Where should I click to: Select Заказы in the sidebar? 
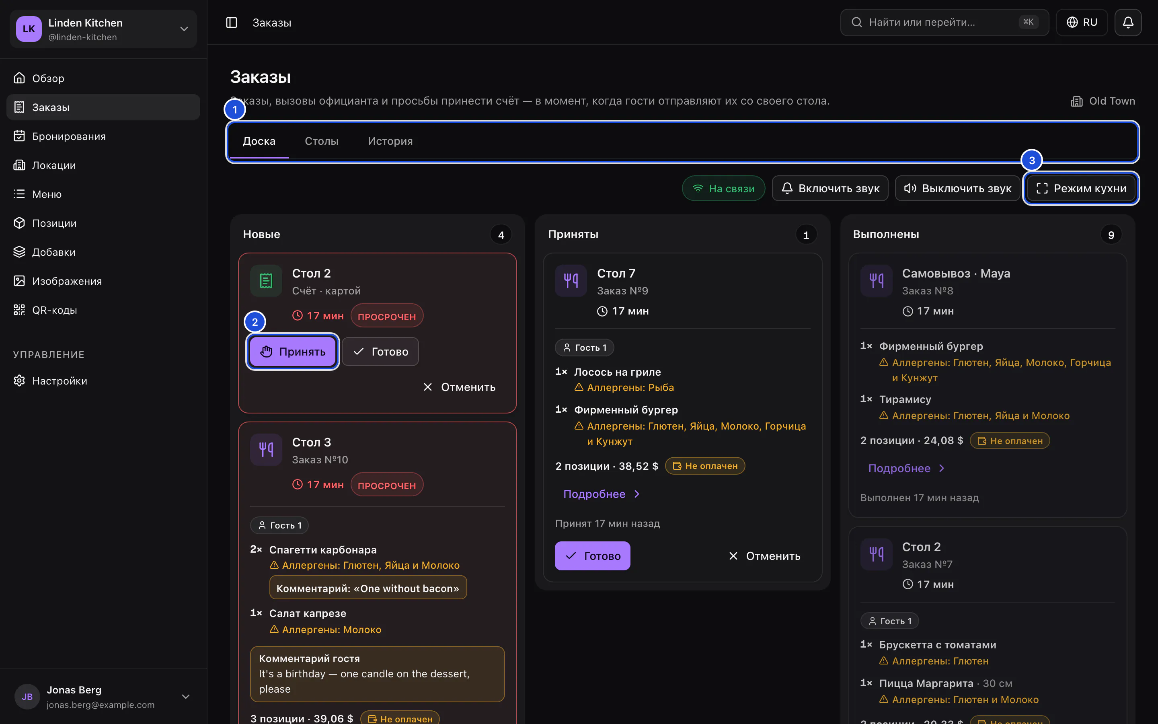point(103,107)
